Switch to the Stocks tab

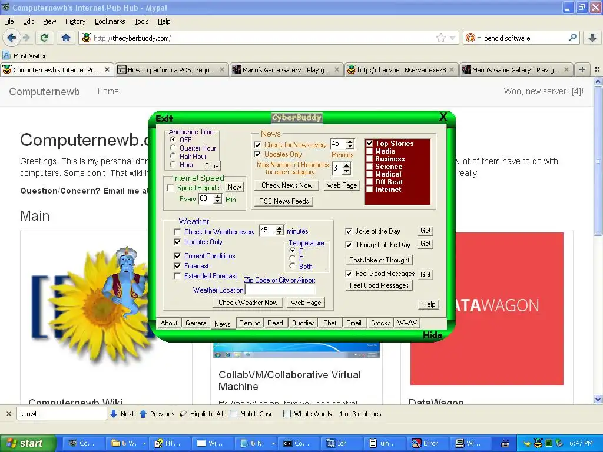(x=381, y=323)
